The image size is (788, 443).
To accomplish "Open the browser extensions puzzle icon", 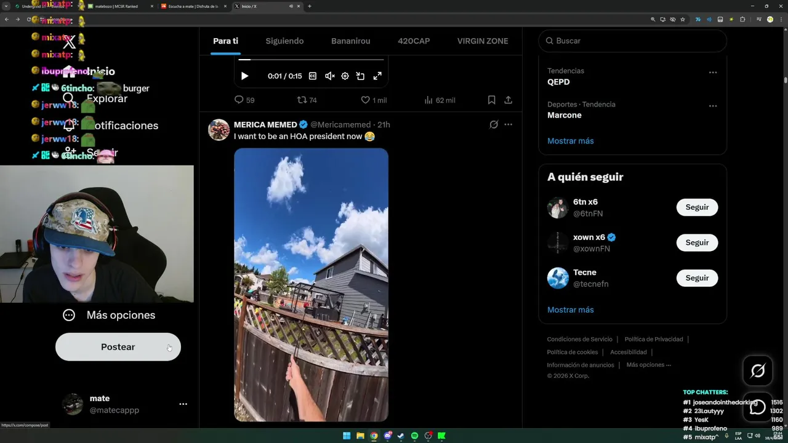I will (742, 20).
